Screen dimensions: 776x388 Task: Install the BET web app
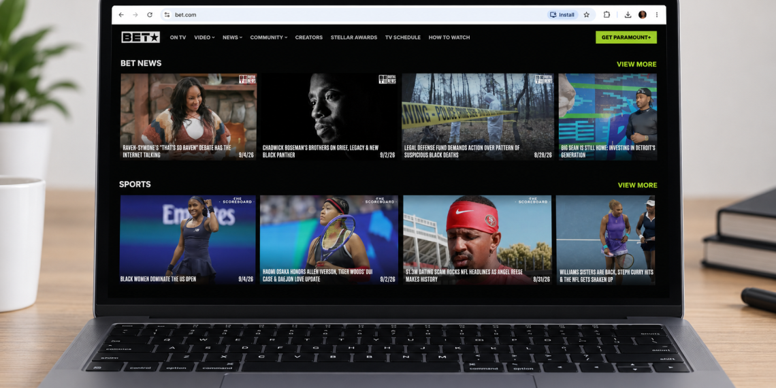coord(562,15)
